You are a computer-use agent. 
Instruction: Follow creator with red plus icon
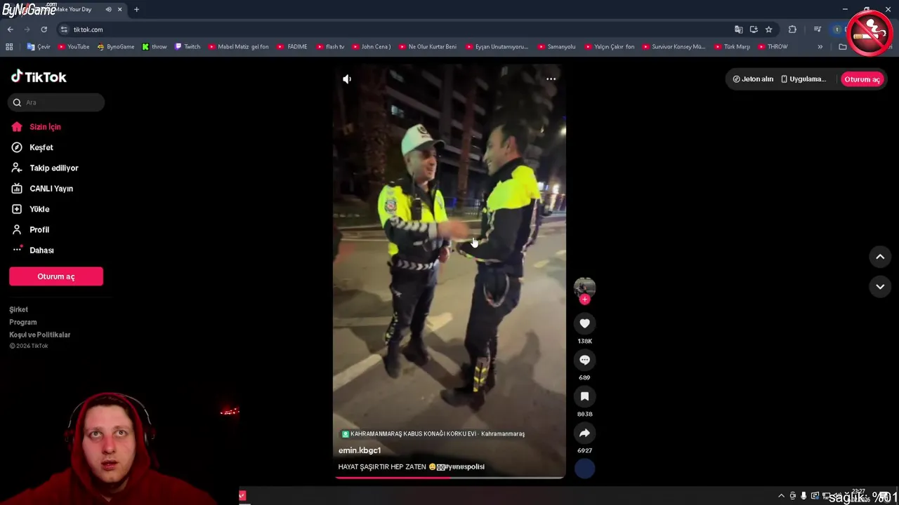584,299
